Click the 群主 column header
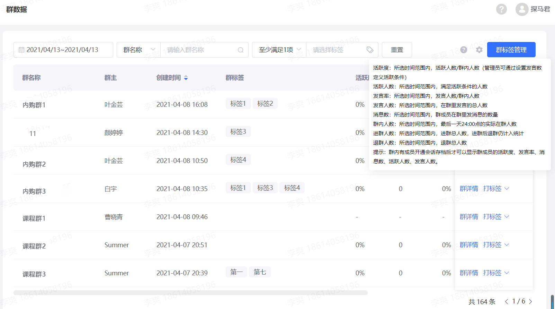Image resolution: width=555 pixels, height=309 pixels. point(110,78)
